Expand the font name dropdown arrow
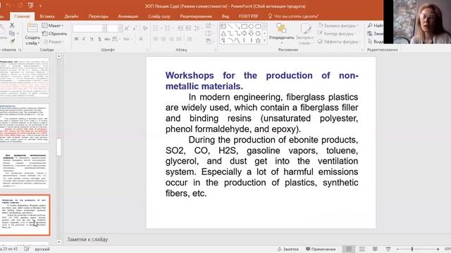Image resolution: width=451 pixels, height=253 pixels. pyautogui.click(x=104, y=28)
